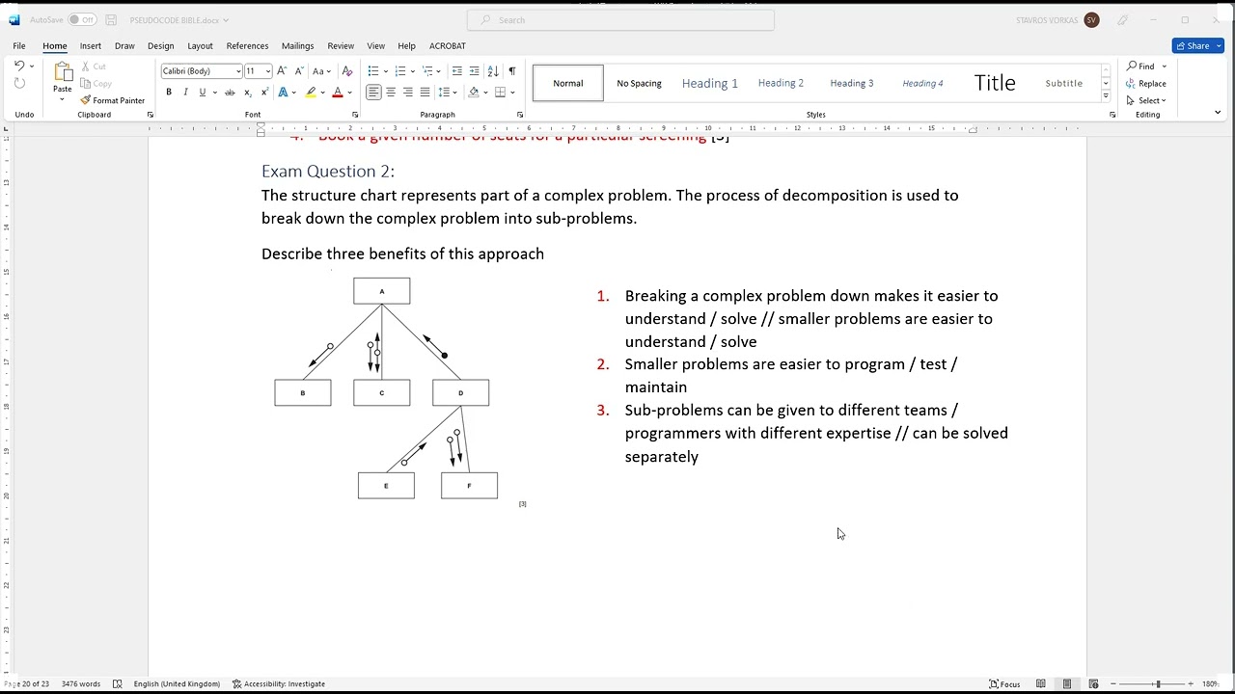
Task: Collapse the ribbon with the chevron
Action: 1218,113
